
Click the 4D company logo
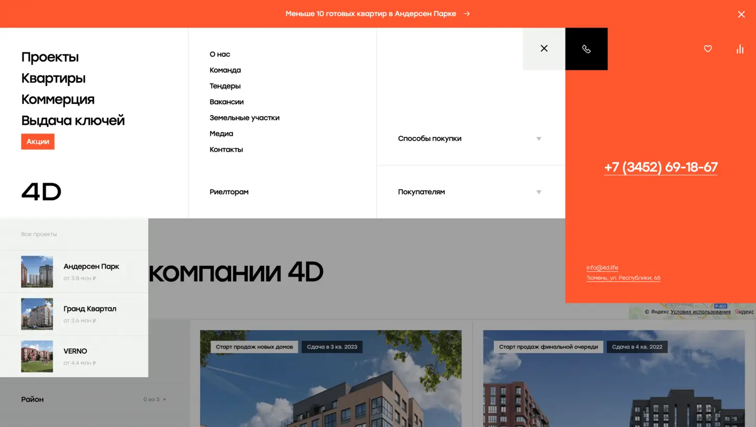[x=41, y=192]
